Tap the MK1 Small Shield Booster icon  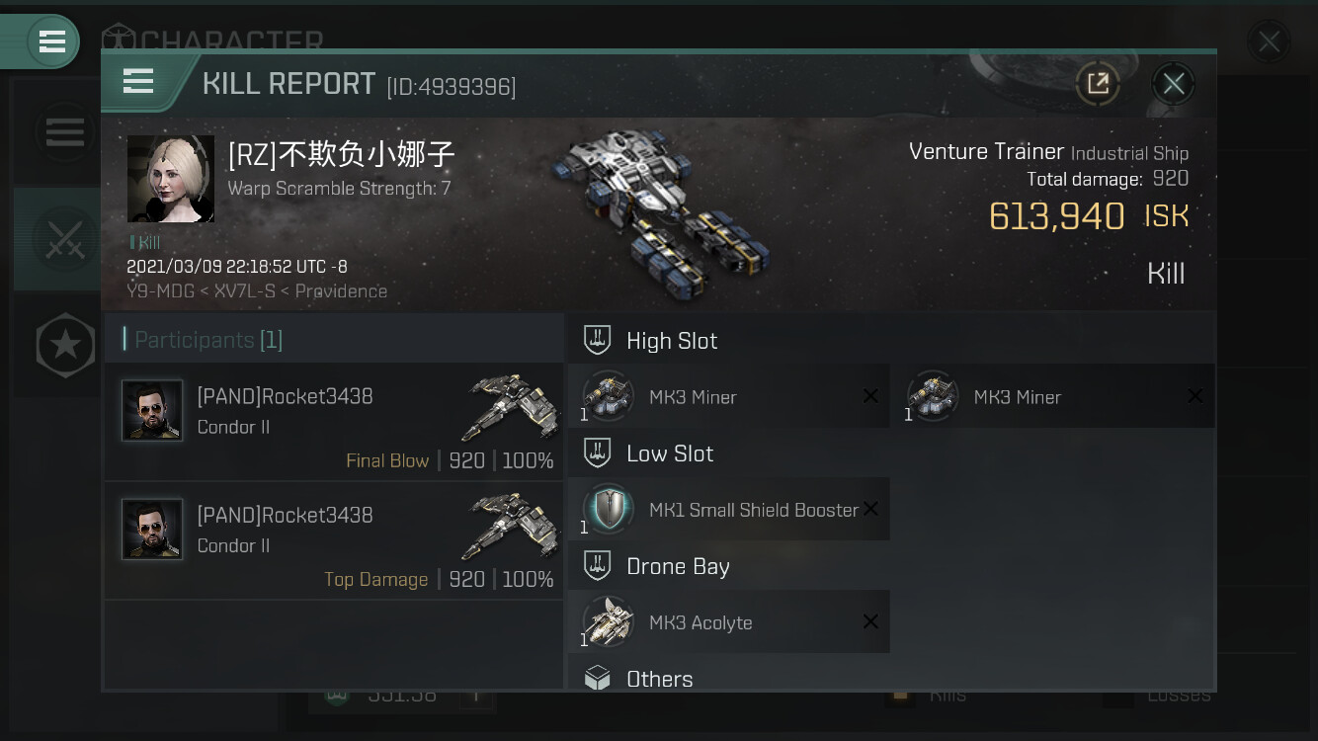[608, 509]
